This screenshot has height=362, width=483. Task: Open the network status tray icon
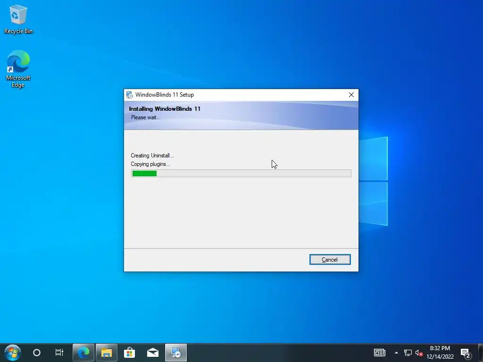pyautogui.click(x=408, y=353)
